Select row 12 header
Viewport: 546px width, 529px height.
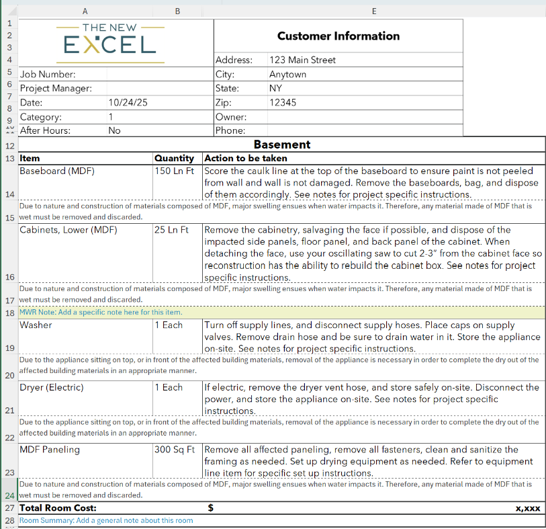9,146
